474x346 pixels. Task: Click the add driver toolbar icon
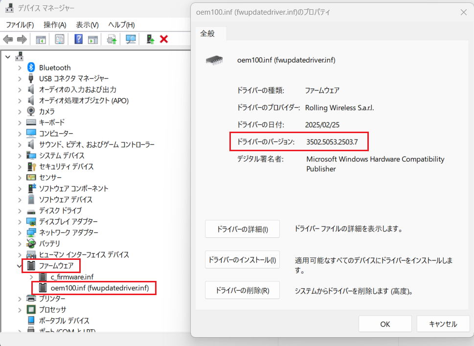(x=151, y=40)
